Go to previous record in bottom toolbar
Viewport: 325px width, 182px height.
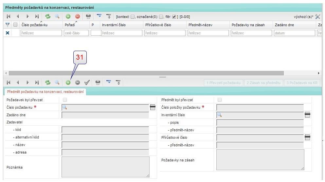point(18,82)
